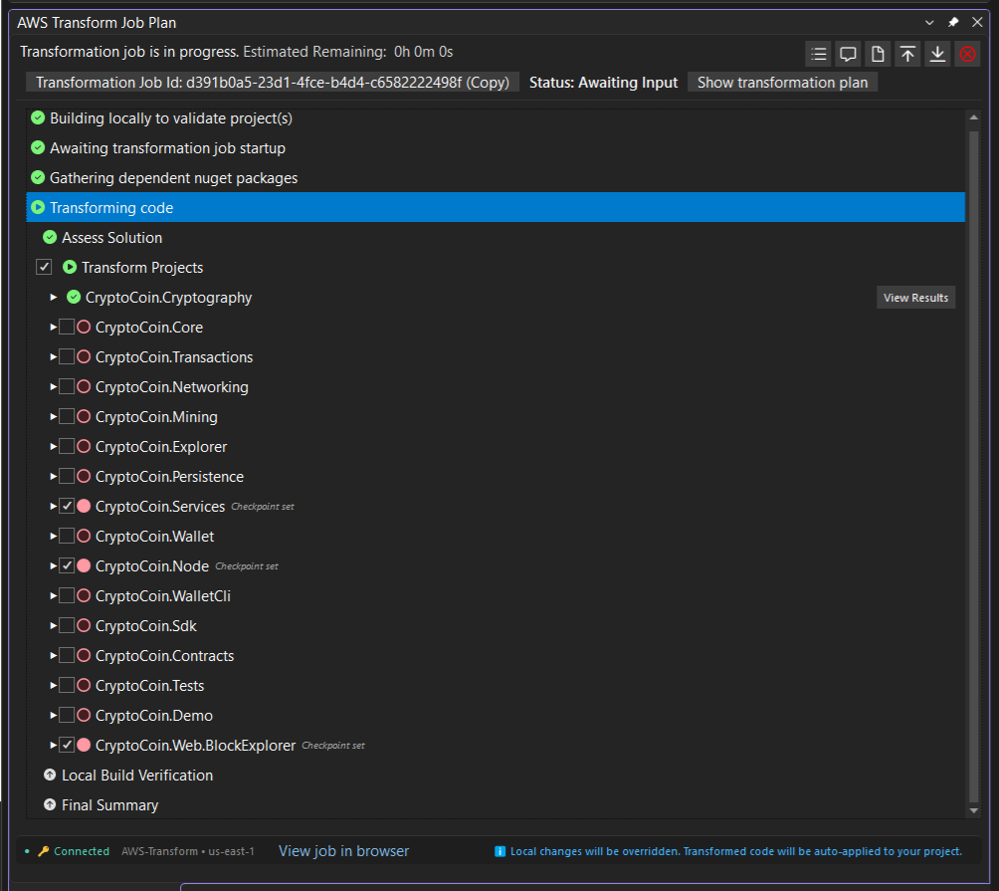Expand the CryptoCoin.Mining tree node
This screenshot has width=999, height=891.
coord(54,417)
